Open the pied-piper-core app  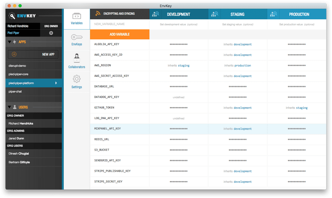click(x=34, y=74)
